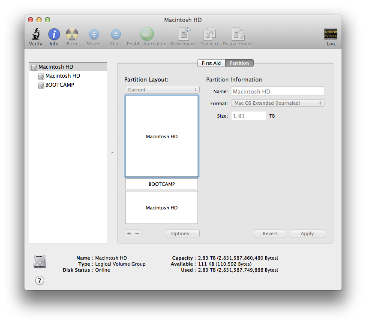
Task: Open the Partition Layout Current dropdown
Action: [x=162, y=90]
